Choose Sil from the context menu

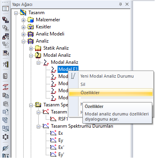pyautogui.click(x=83, y=84)
